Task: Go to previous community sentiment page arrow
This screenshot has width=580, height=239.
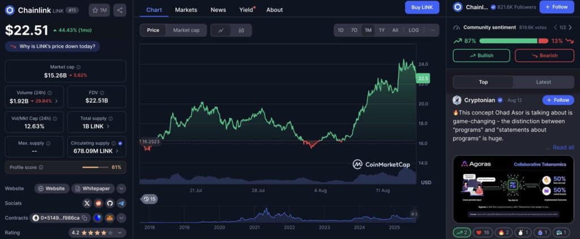Action: (555, 27)
